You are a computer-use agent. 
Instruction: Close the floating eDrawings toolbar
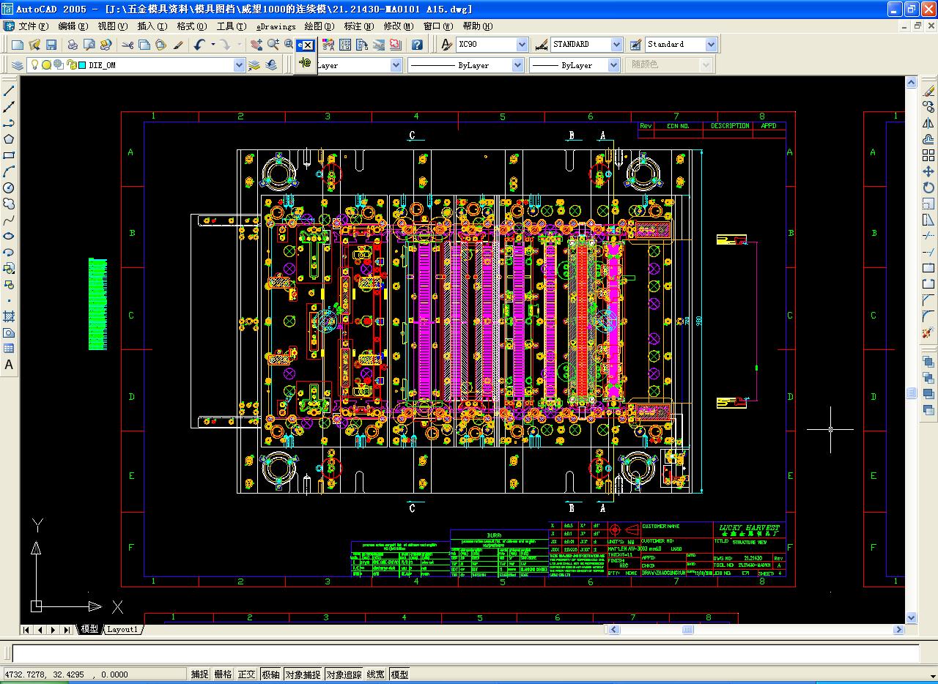307,45
